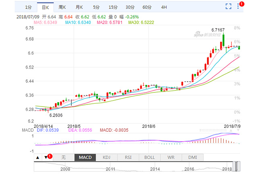Click 2008 on the overview timeline
262x174 pixels.
tap(65, 169)
